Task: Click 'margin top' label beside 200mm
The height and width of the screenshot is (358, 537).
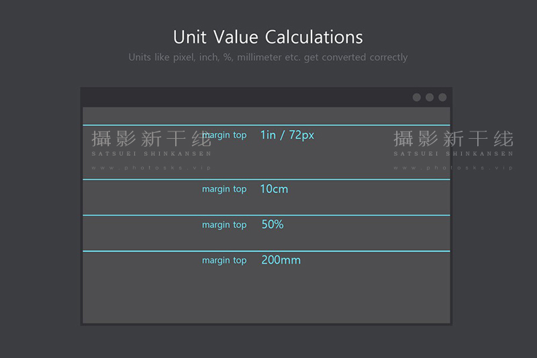Action: pos(224,261)
